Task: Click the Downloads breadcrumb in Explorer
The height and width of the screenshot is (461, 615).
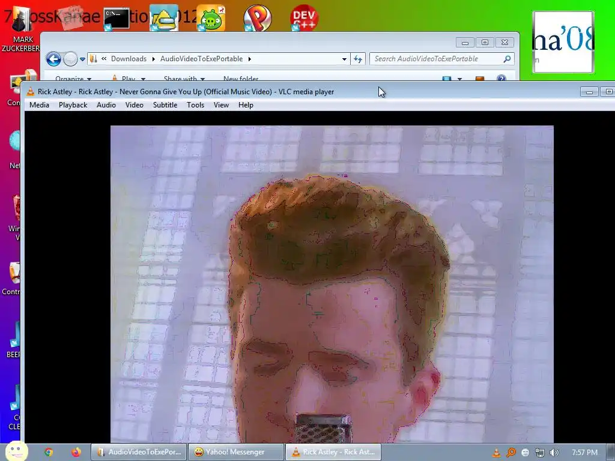Action: [129, 59]
